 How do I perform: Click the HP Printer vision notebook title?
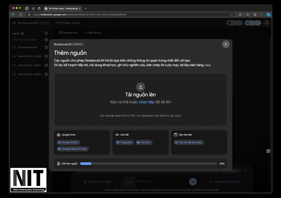[67, 23]
